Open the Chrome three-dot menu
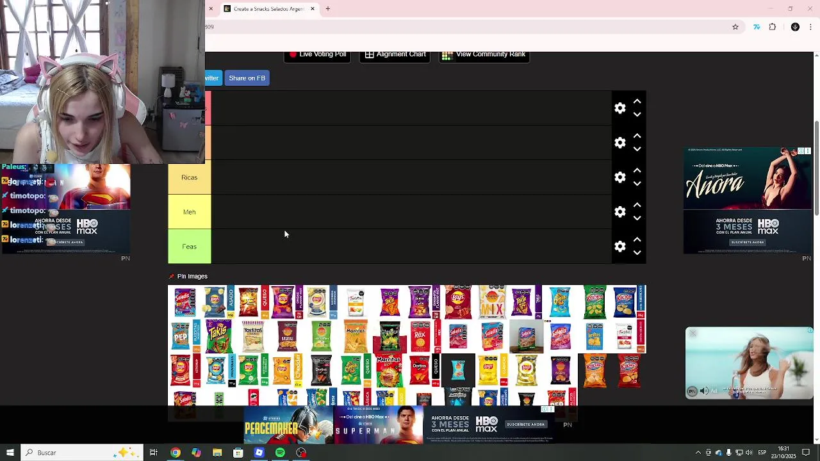820x461 pixels. 811,27
